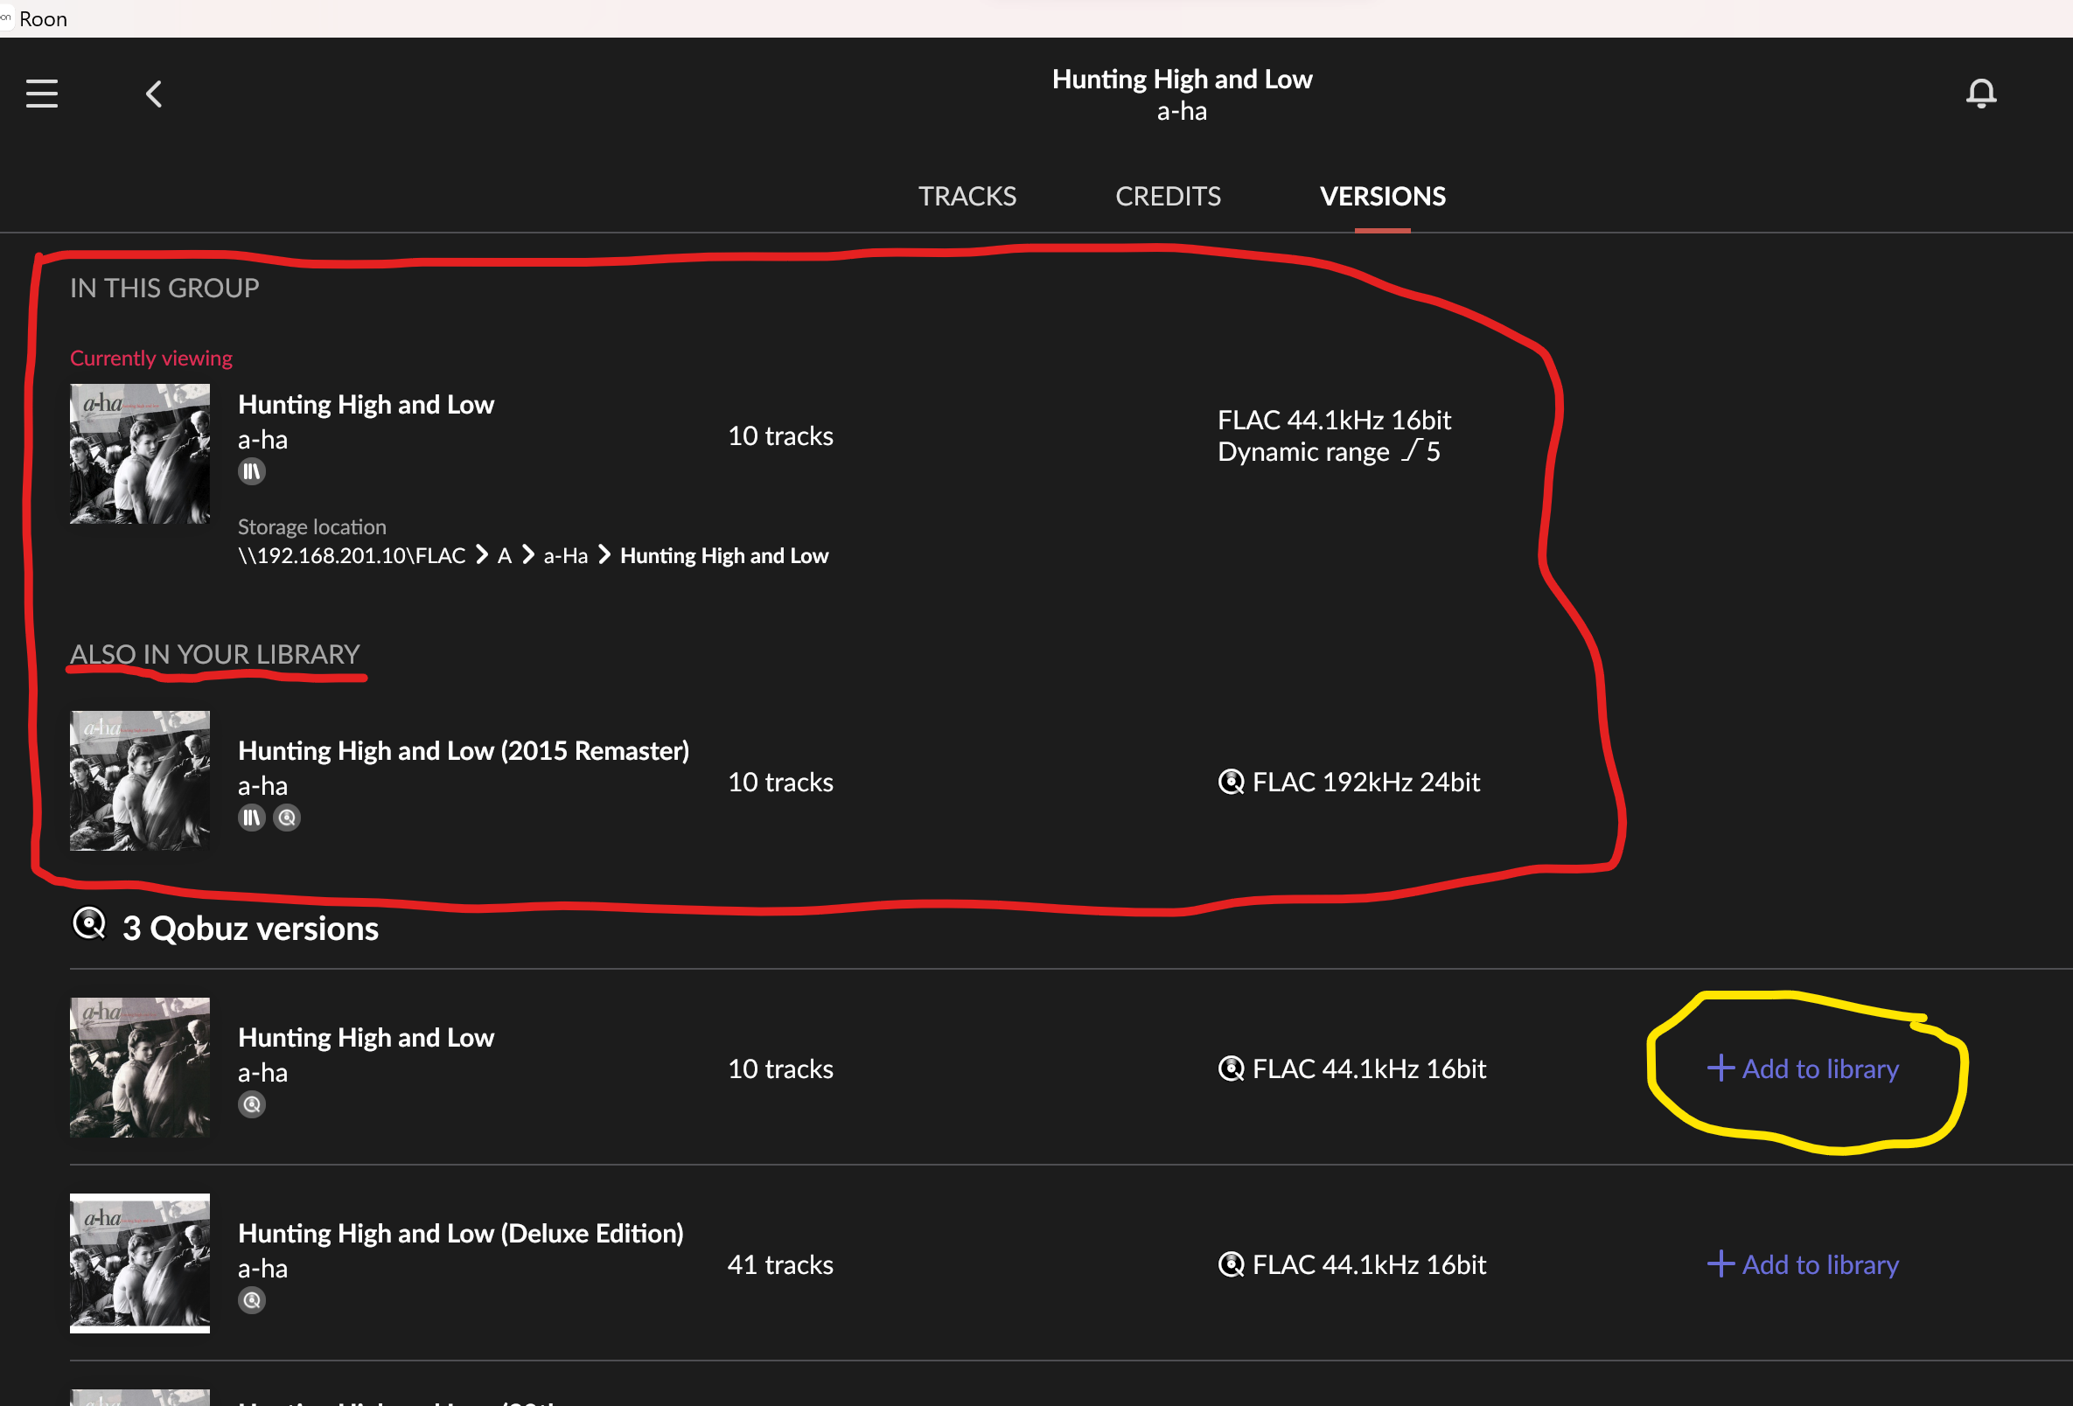Go back with the left arrow

(153, 94)
